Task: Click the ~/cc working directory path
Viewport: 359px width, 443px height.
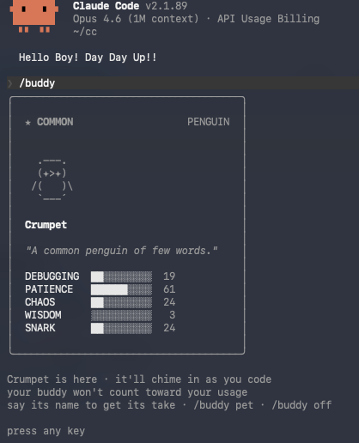Action: [85, 32]
